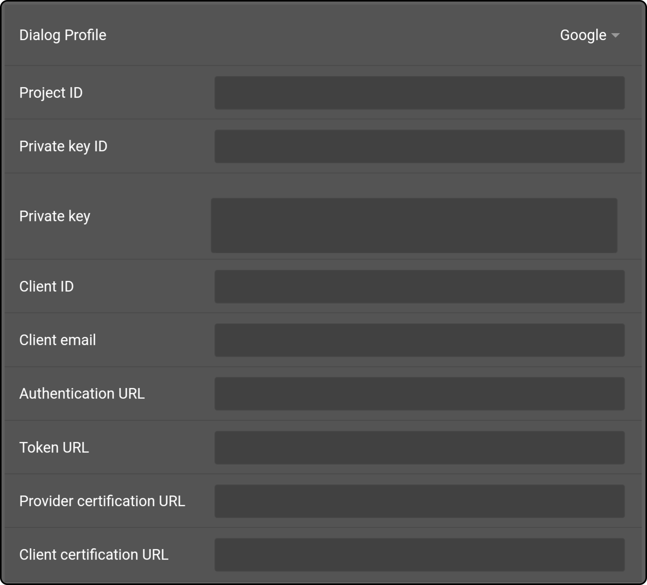
Task: Open the Google dialog profile dropdown
Action: point(589,35)
